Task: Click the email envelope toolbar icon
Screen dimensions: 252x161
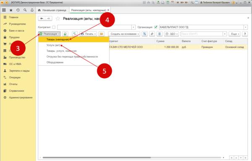Action: pos(101,34)
